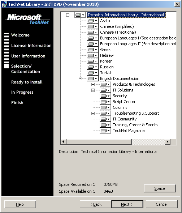Expand the Troubleshooting & Support node
This screenshot has height=213, width=182.
(x=93, y=113)
